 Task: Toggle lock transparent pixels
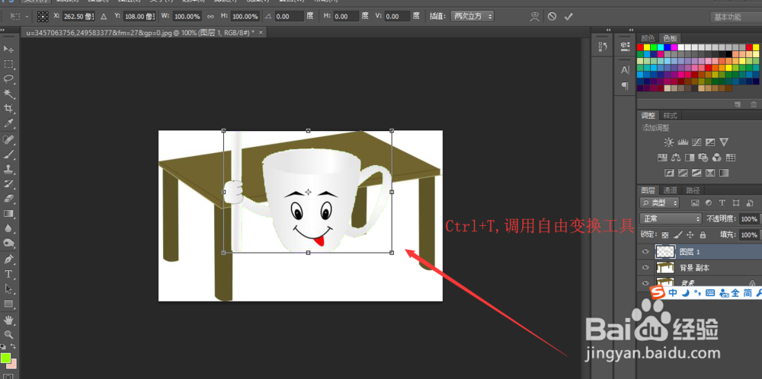coord(665,235)
